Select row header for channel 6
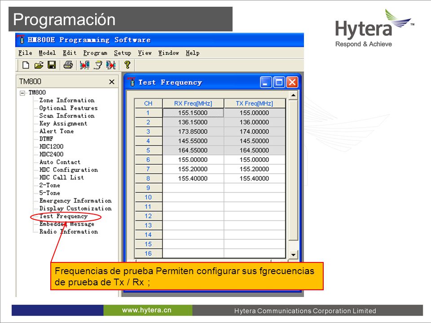The height and width of the screenshot is (323, 431). 148,160
